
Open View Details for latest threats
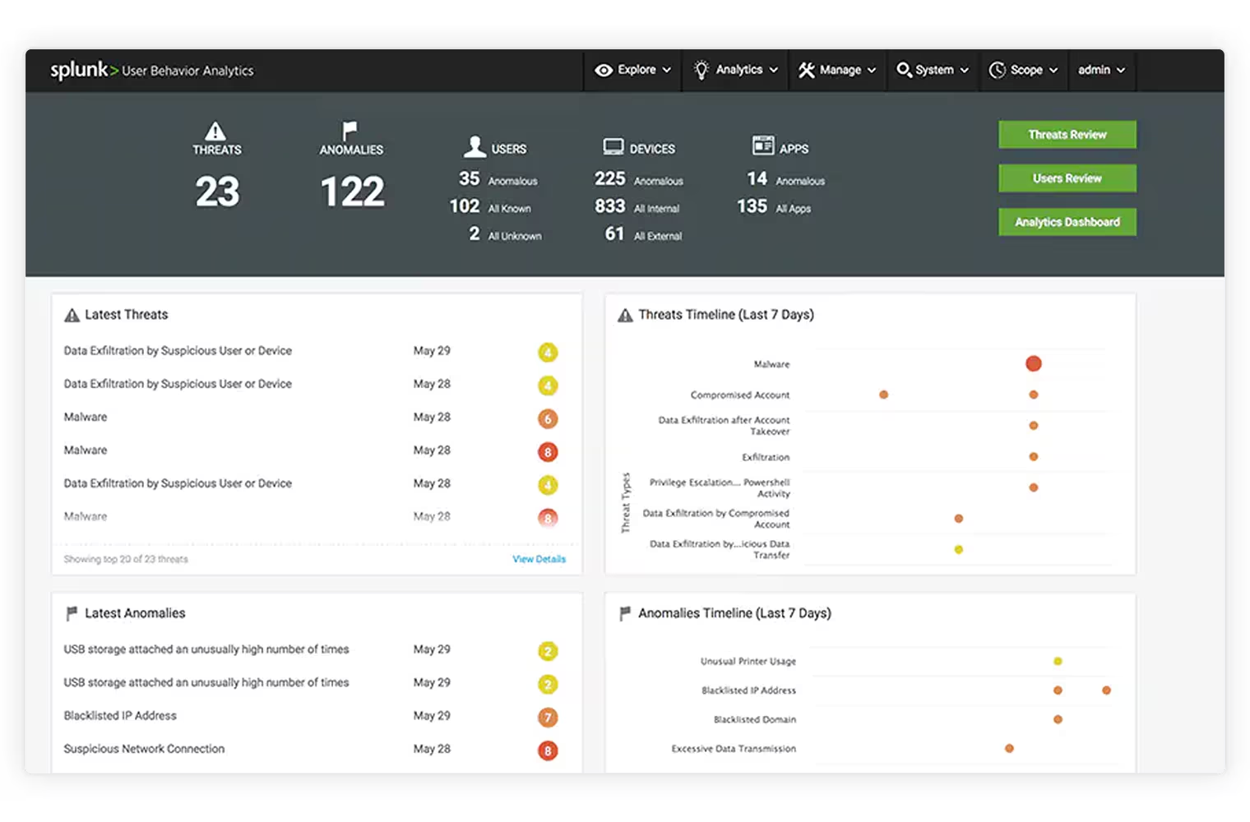(539, 558)
